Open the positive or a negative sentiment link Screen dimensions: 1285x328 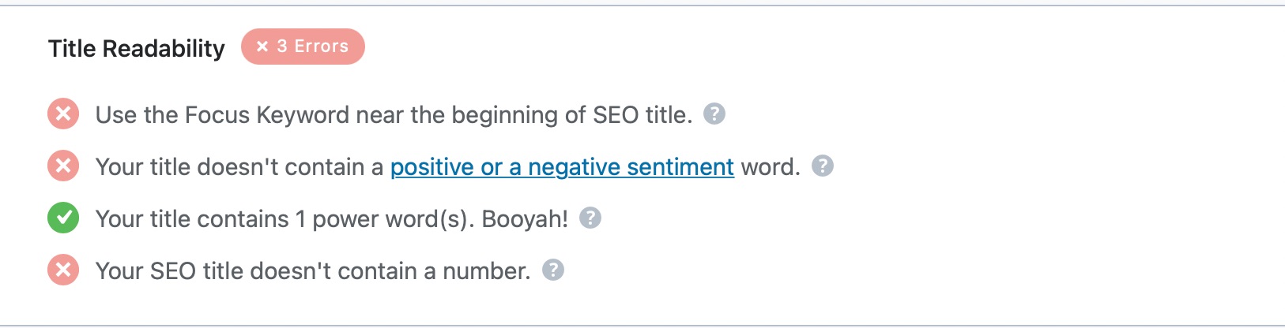click(562, 167)
